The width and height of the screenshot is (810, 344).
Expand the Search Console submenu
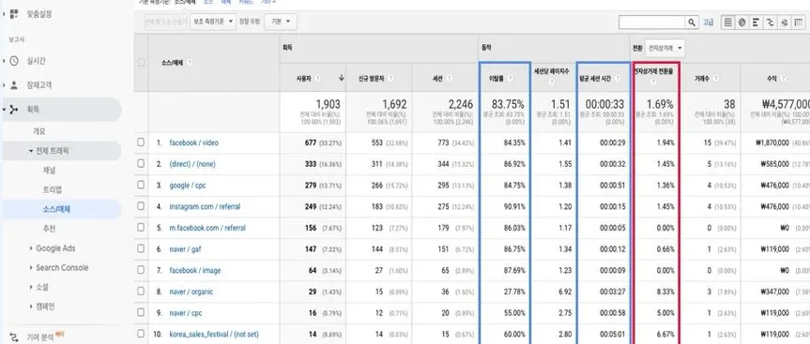[31, 268]
